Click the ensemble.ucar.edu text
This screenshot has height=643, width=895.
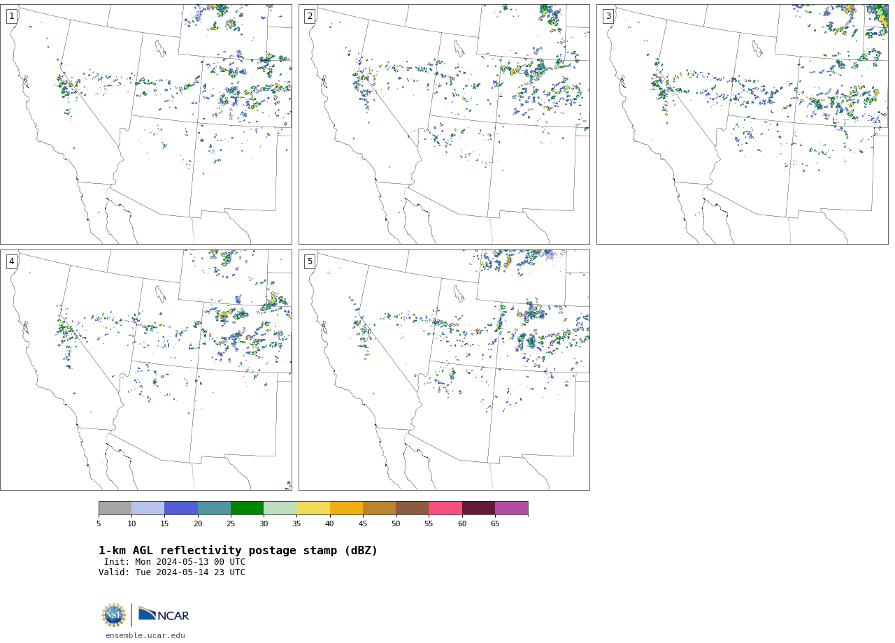pos(145,635)
